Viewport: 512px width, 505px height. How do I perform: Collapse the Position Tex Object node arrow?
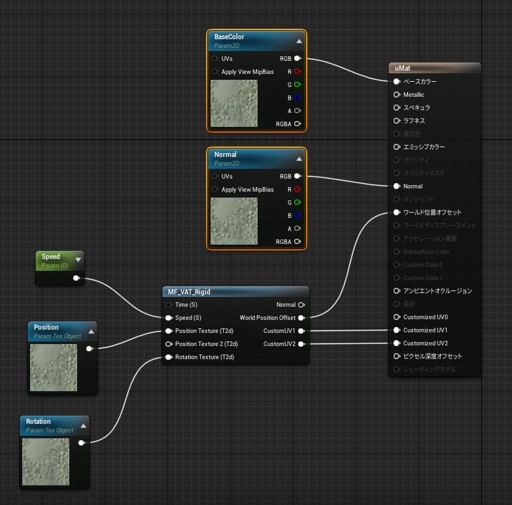click(x=92, y=332)
